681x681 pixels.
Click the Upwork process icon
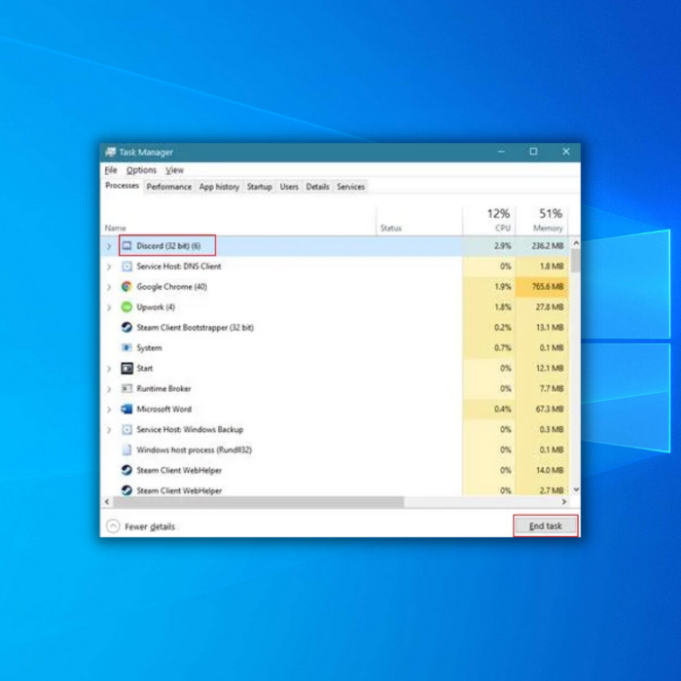[126, 307]
